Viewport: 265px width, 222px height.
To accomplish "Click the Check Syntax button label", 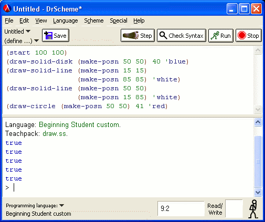I will pyautogui.click(x=186, y=36).
